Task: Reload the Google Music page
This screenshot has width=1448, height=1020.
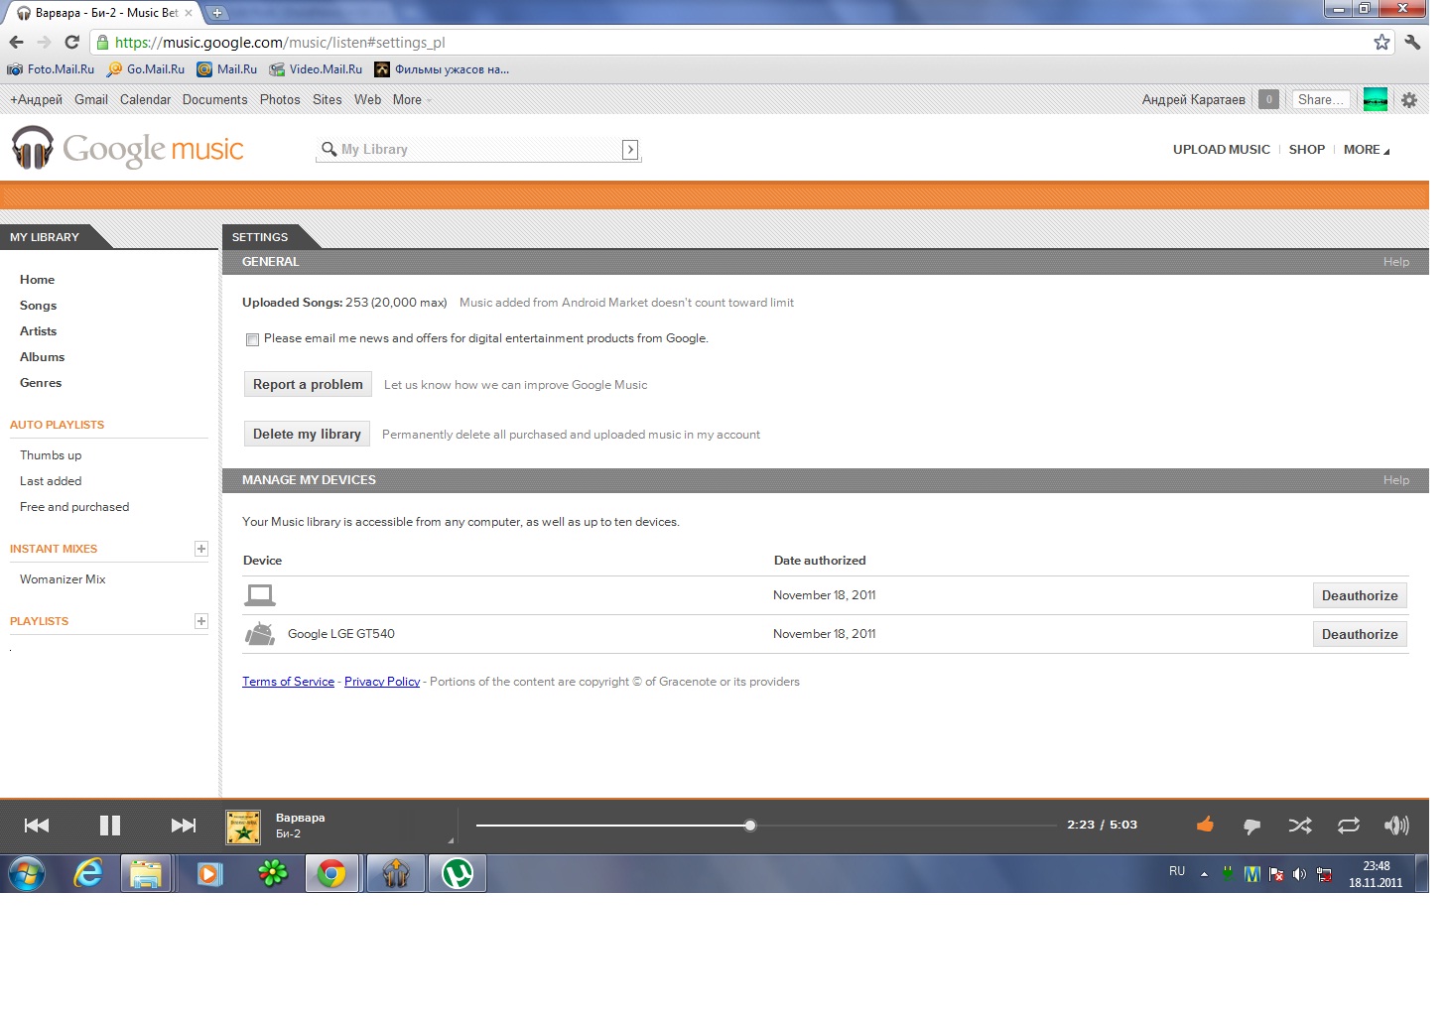Action: click(x=71, y=42)
